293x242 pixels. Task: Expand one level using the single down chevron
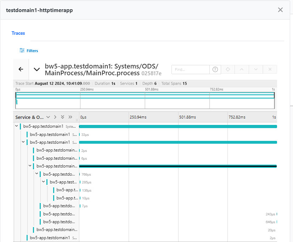(48, 117)
